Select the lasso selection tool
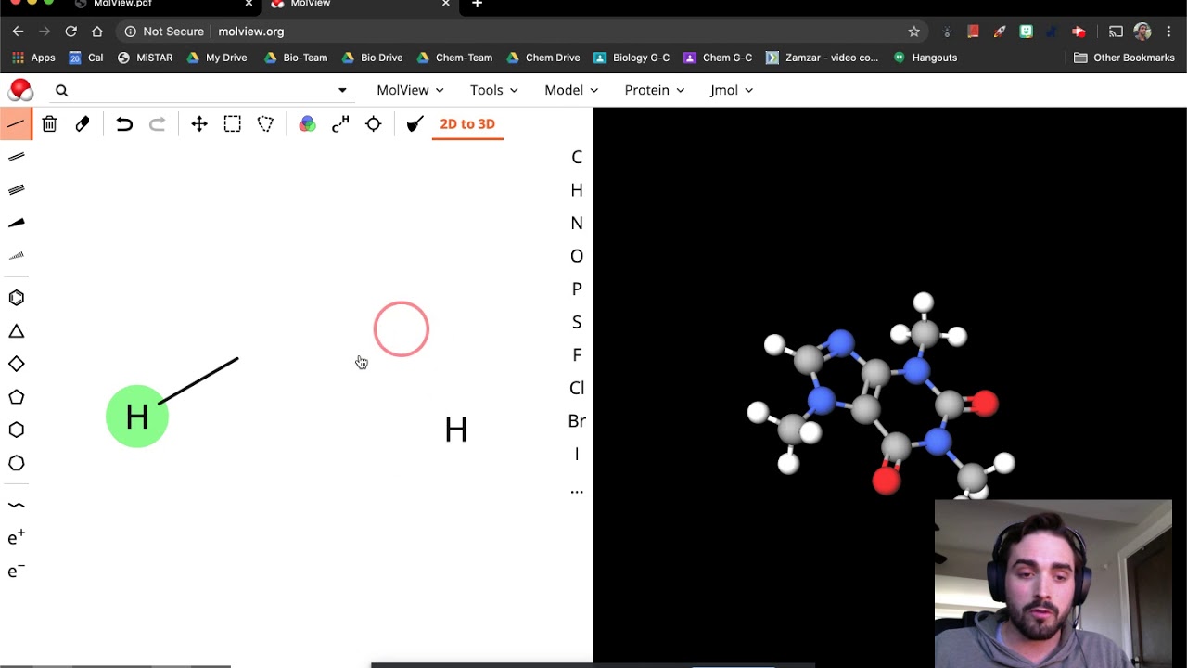This screenshot has width=1187, height=668. [x=266, y=123]
